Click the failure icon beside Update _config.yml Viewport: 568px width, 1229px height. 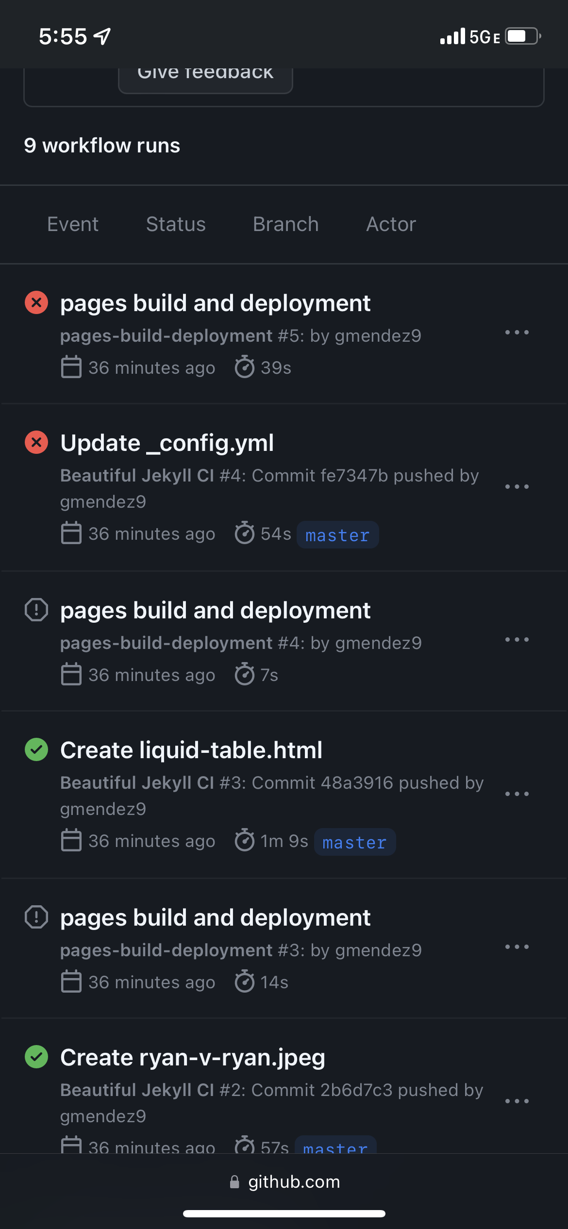pos(36,442)
